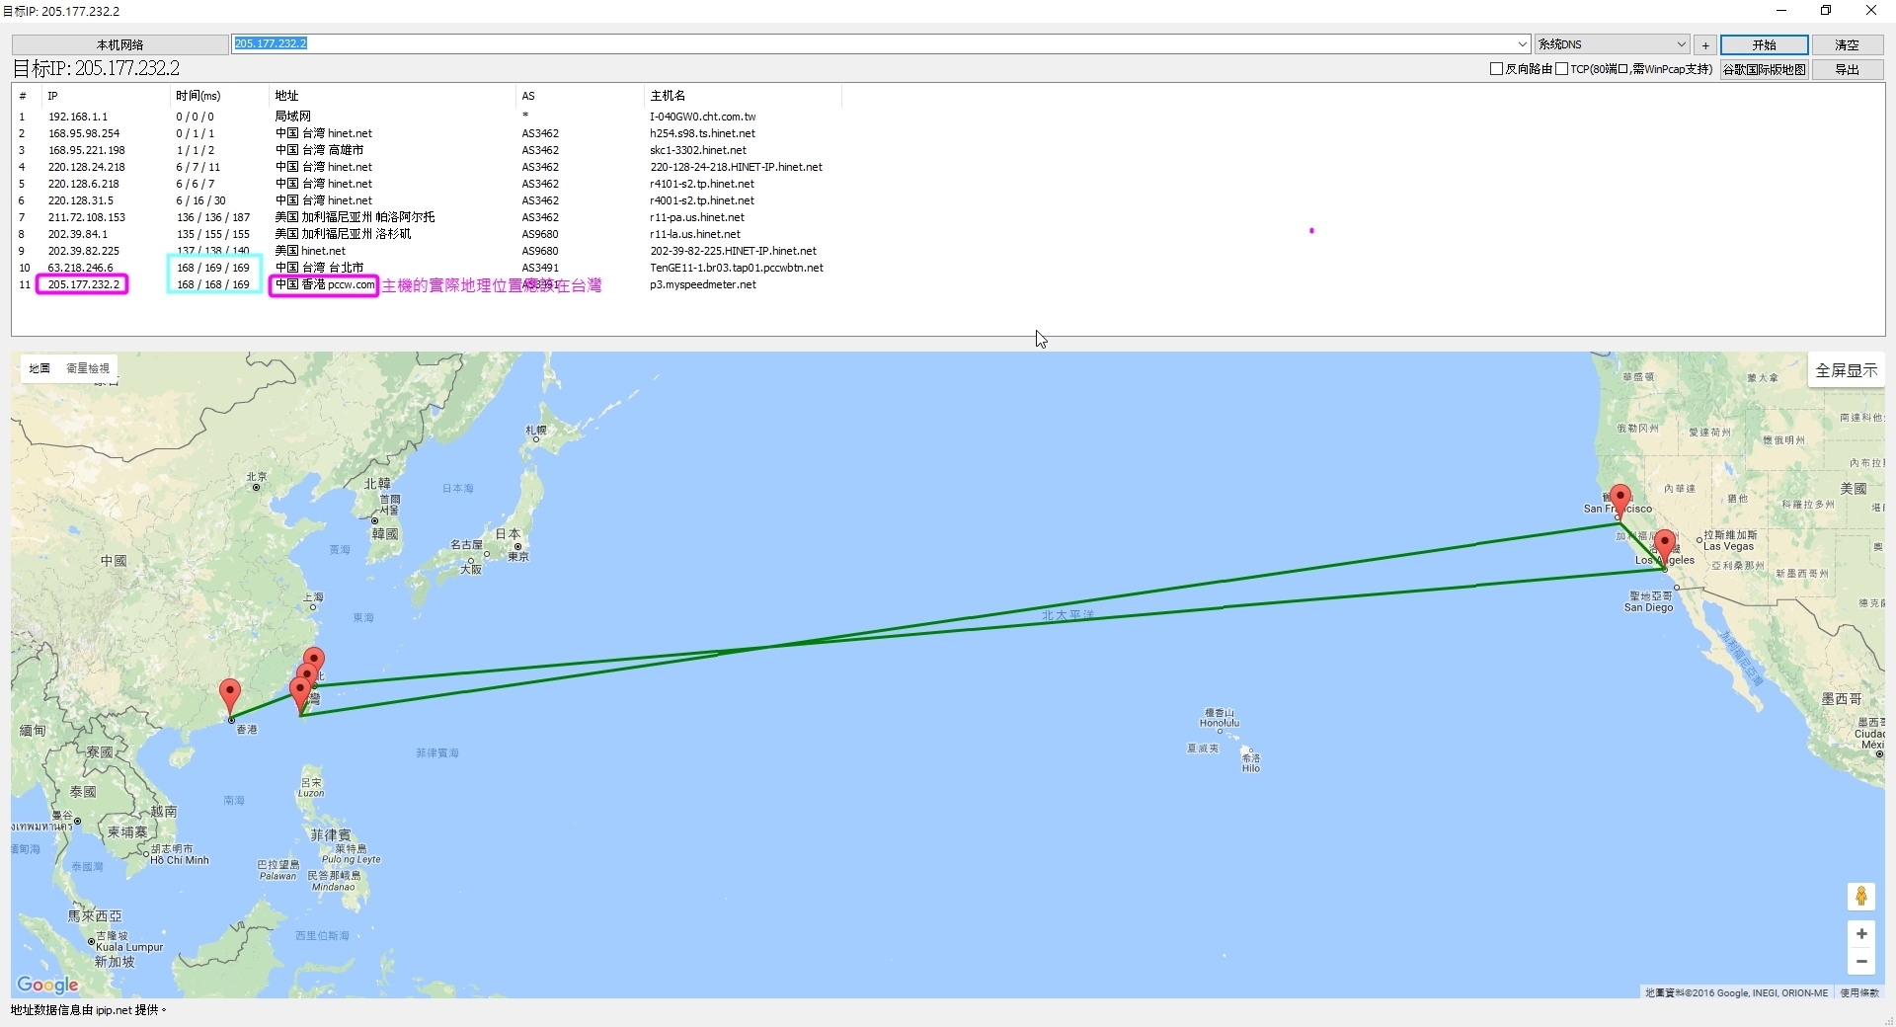Open 使用條款 link on the map
This screenshot has width=1896, height=1027.
1859,992
